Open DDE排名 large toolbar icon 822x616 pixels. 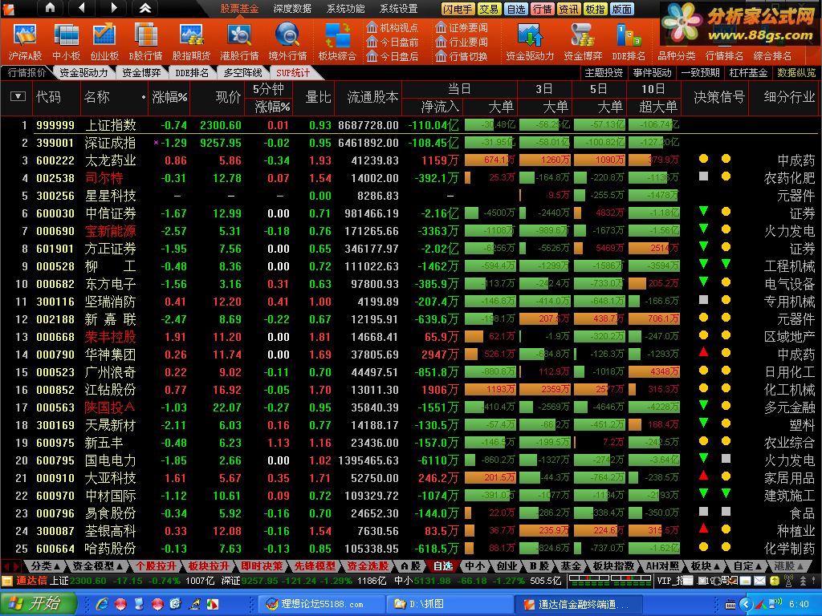628,42
